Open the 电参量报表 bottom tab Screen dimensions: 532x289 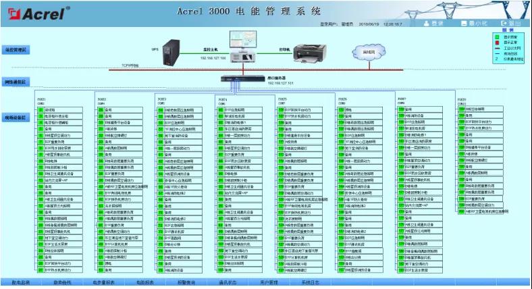[103, 282]
